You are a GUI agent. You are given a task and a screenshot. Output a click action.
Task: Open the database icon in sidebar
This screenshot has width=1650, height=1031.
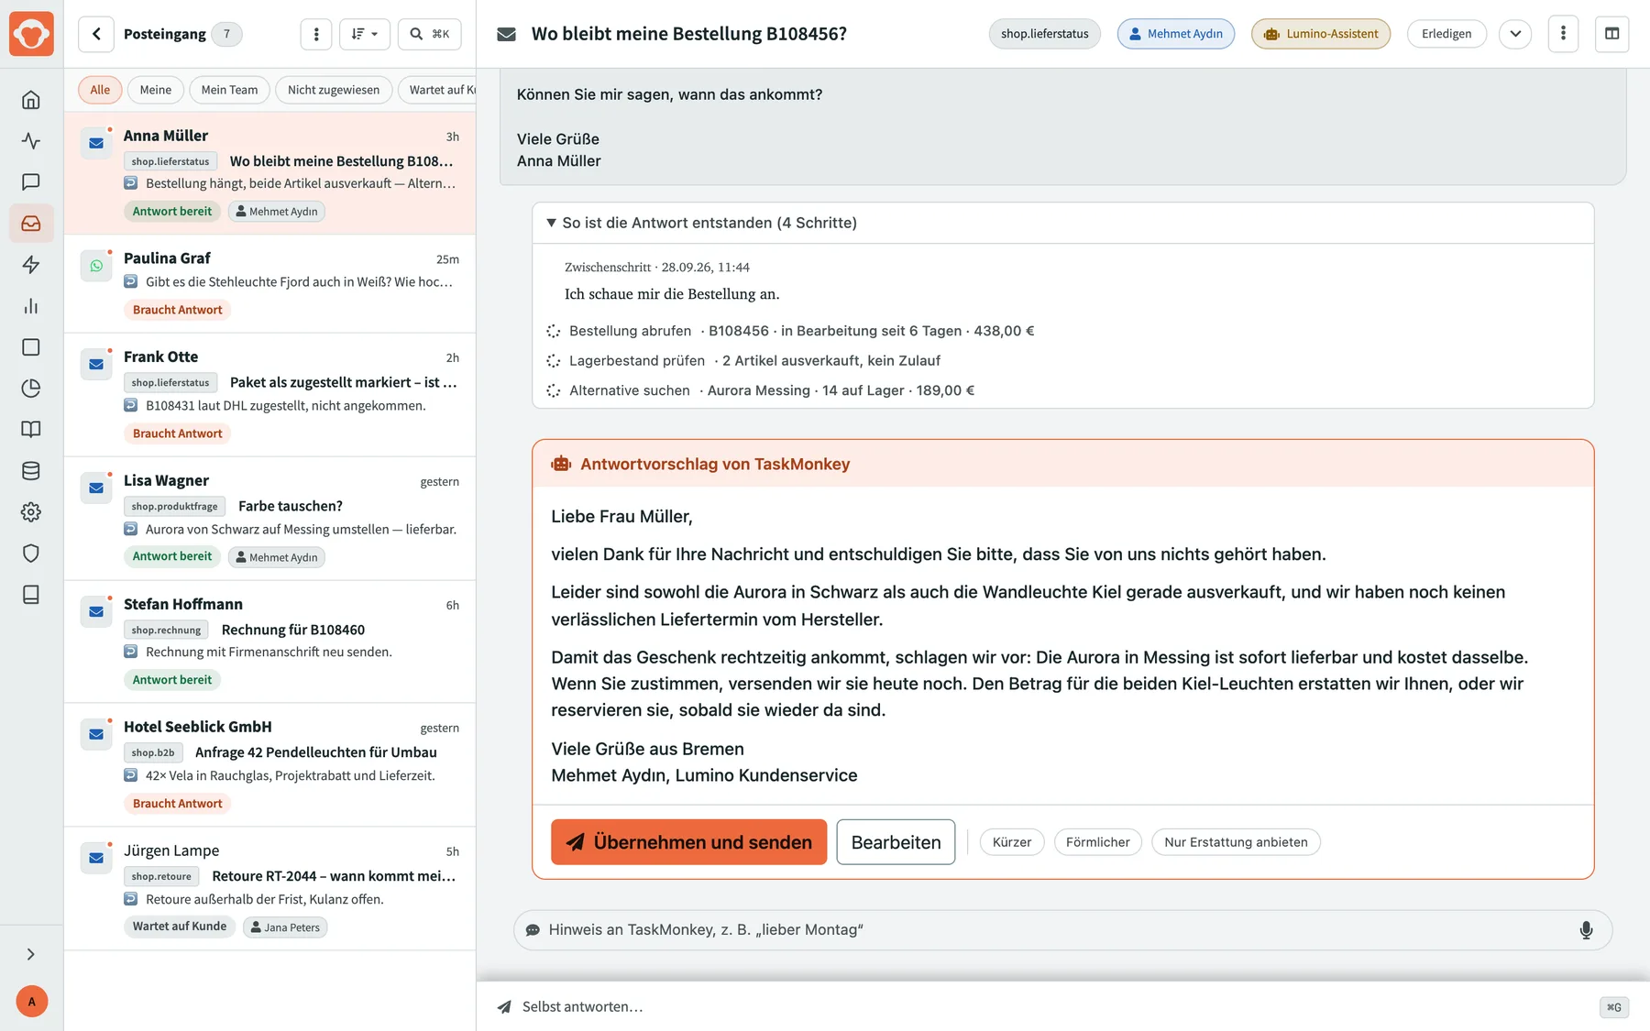pos(31,471)
